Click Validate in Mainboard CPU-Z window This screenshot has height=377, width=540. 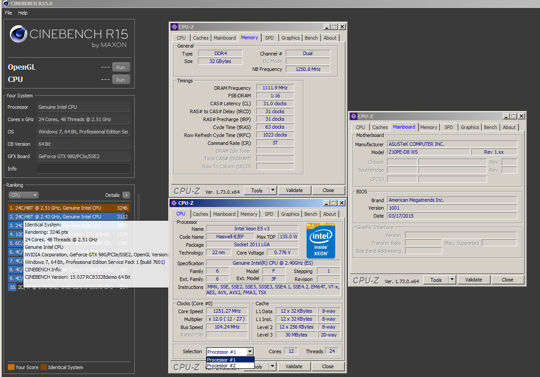click(473, 280)
